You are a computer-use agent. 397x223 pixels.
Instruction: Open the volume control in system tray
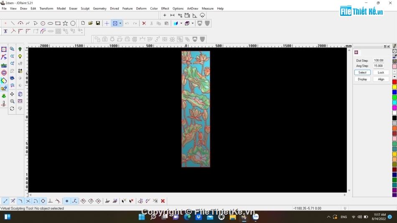pos(359,217)
